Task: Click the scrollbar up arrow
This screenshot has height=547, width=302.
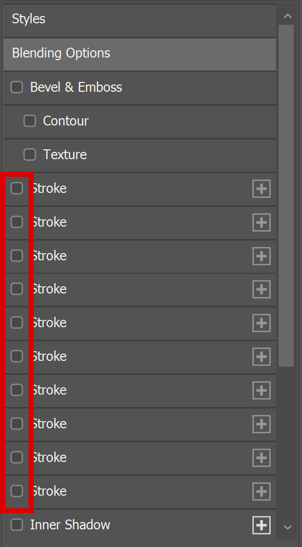Action: click(x=289, y=16)
